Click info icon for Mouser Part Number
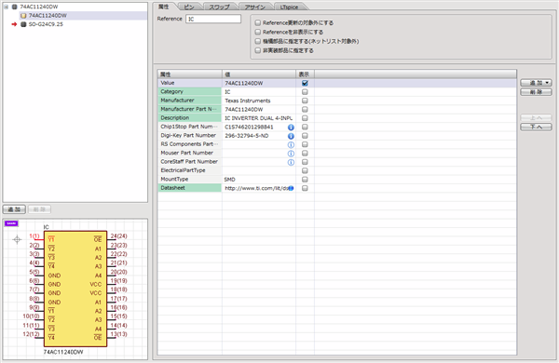 (x=291, y=154)
